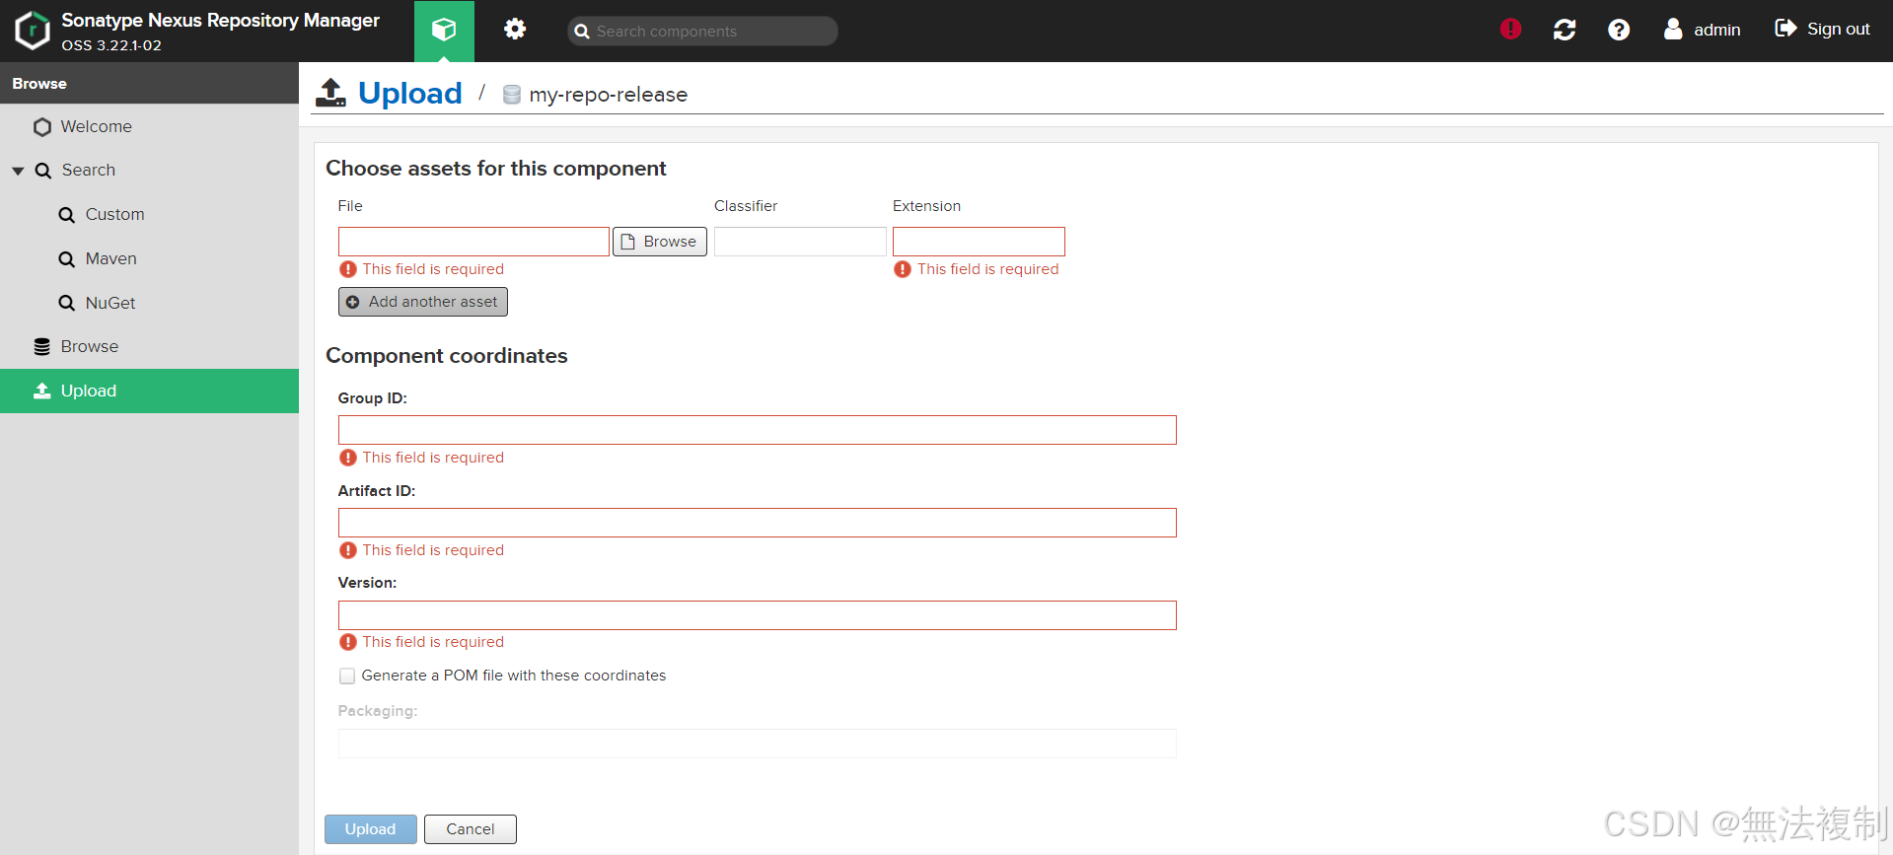
Task: Click the Upload tray icon in sidebar
Action: point(42,391)
